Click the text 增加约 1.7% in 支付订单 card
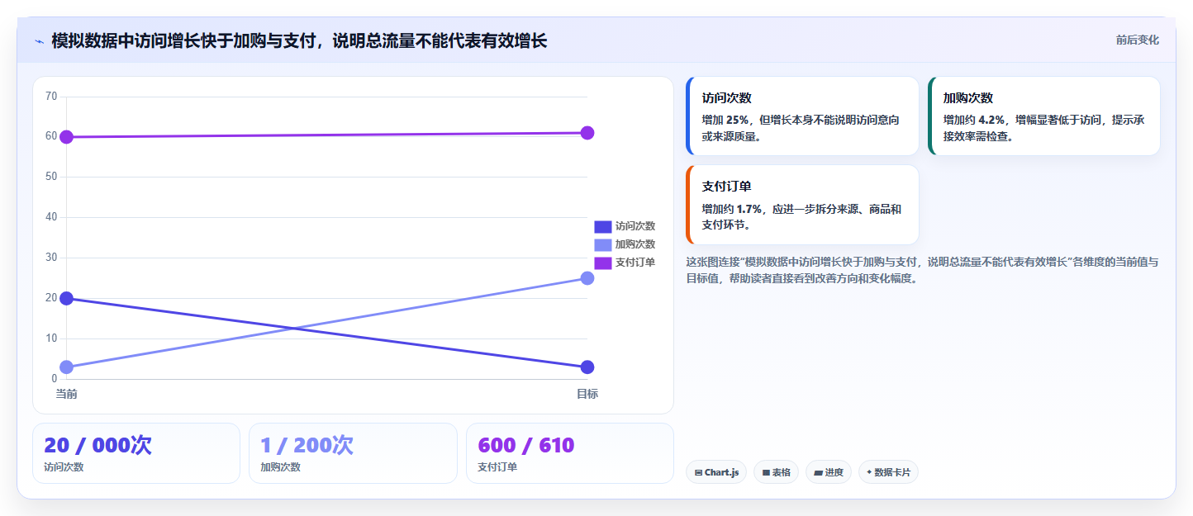 coord(732,209)
